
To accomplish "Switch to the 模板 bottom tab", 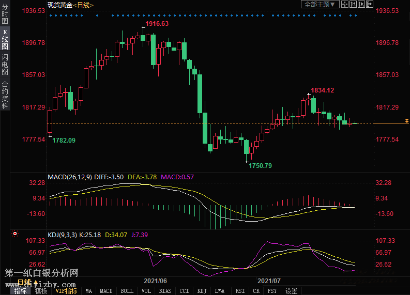I will tap(41, 291).
